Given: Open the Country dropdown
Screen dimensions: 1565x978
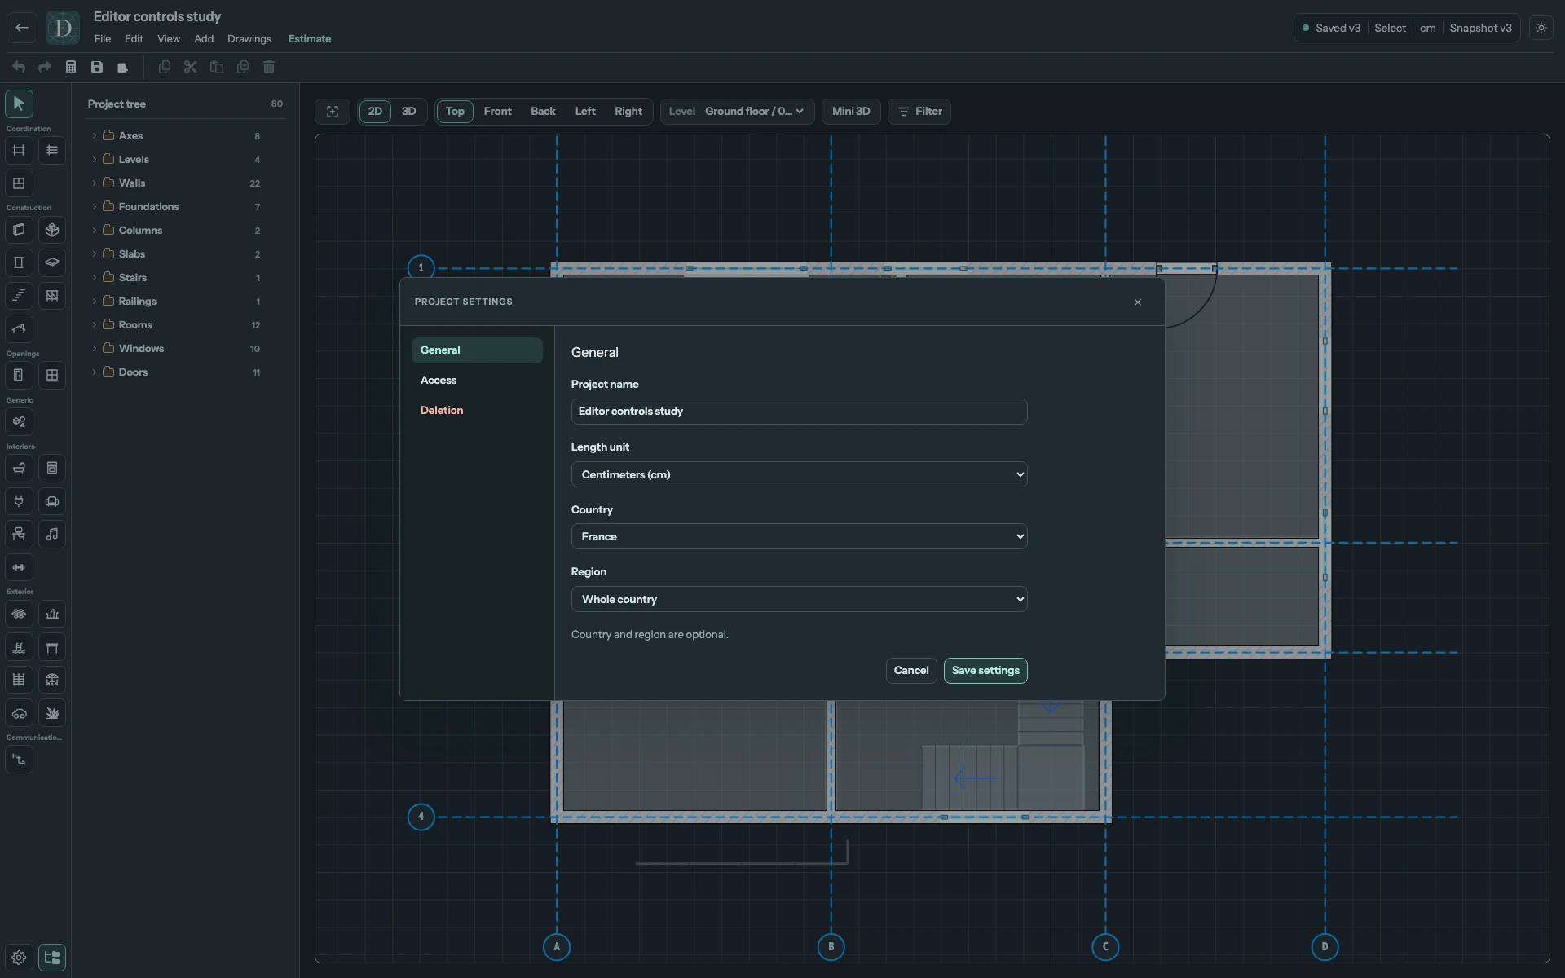Looking at the screenshot, I should click(799, 536).
